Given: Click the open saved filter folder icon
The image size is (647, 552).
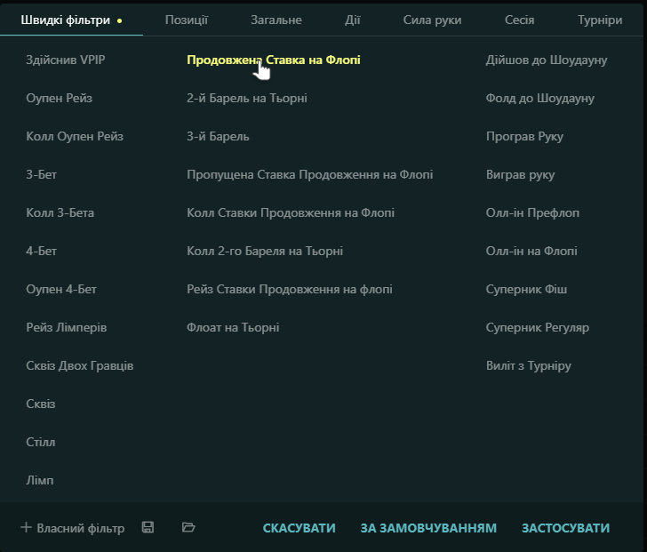Looking at the screenshot, I should point(188,527).
